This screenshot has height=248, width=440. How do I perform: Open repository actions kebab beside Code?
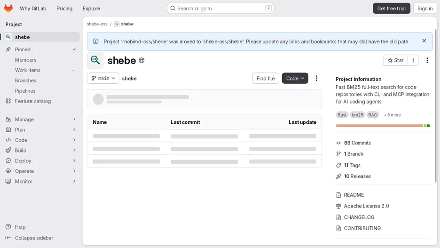pyautogui.click(x=316, y=79)
